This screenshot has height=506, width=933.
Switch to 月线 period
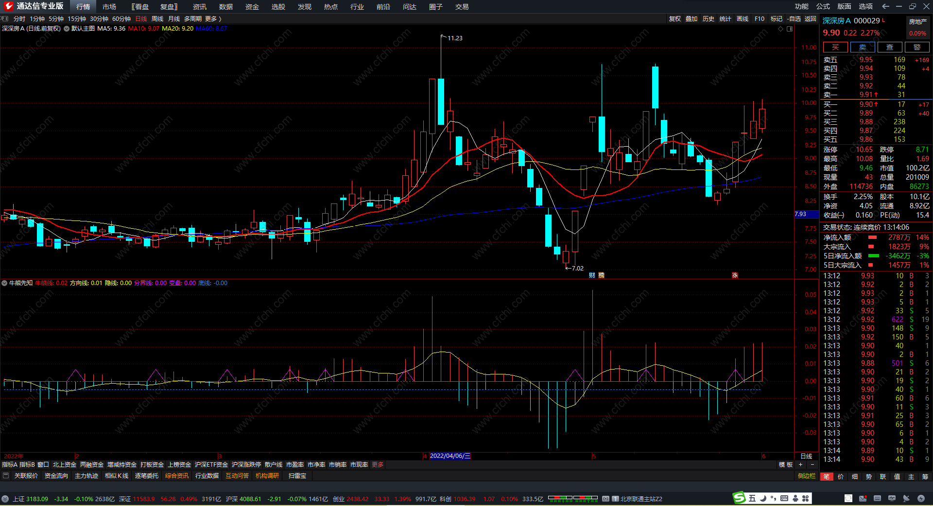[x=174, y=18]
